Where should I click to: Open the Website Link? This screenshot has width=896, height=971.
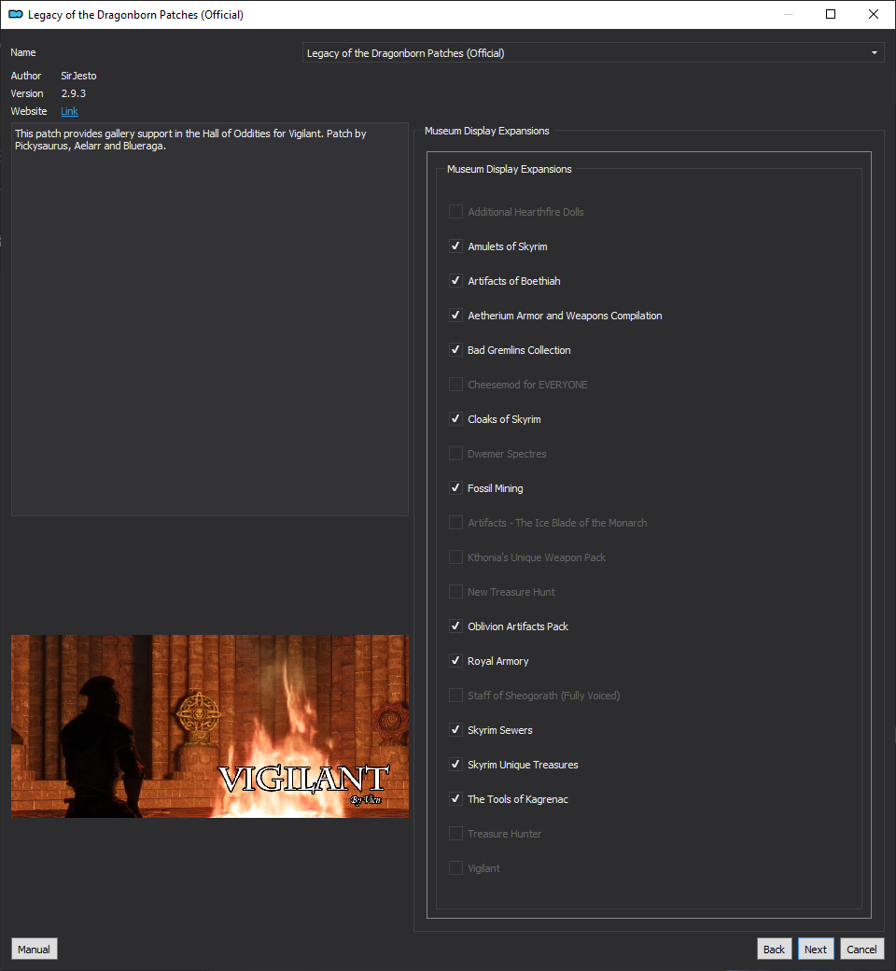click(x=69, y=111)
